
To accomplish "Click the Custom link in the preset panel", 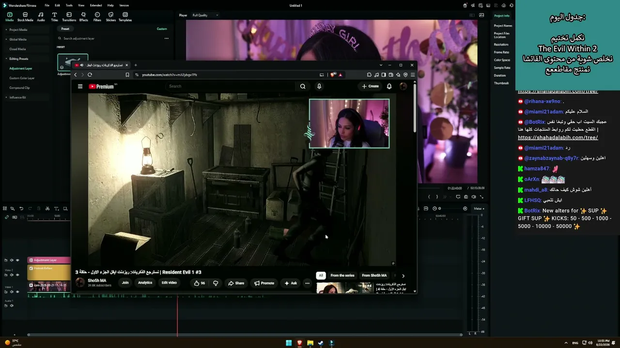I will [x=162, y=29].
